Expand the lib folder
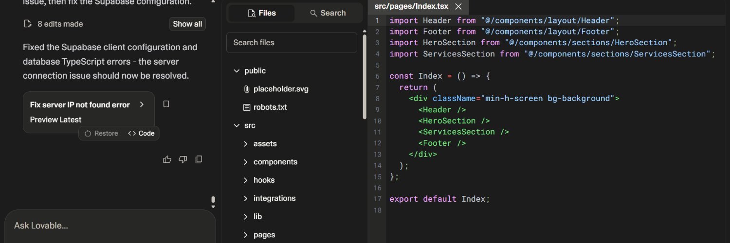 click(246, 217)
